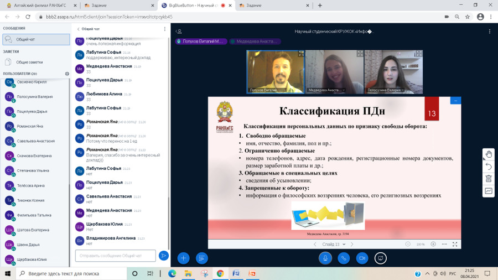Minimize the presentation with blue button
The height and width of the screenshot is (280, 498).
click(455, 101)
